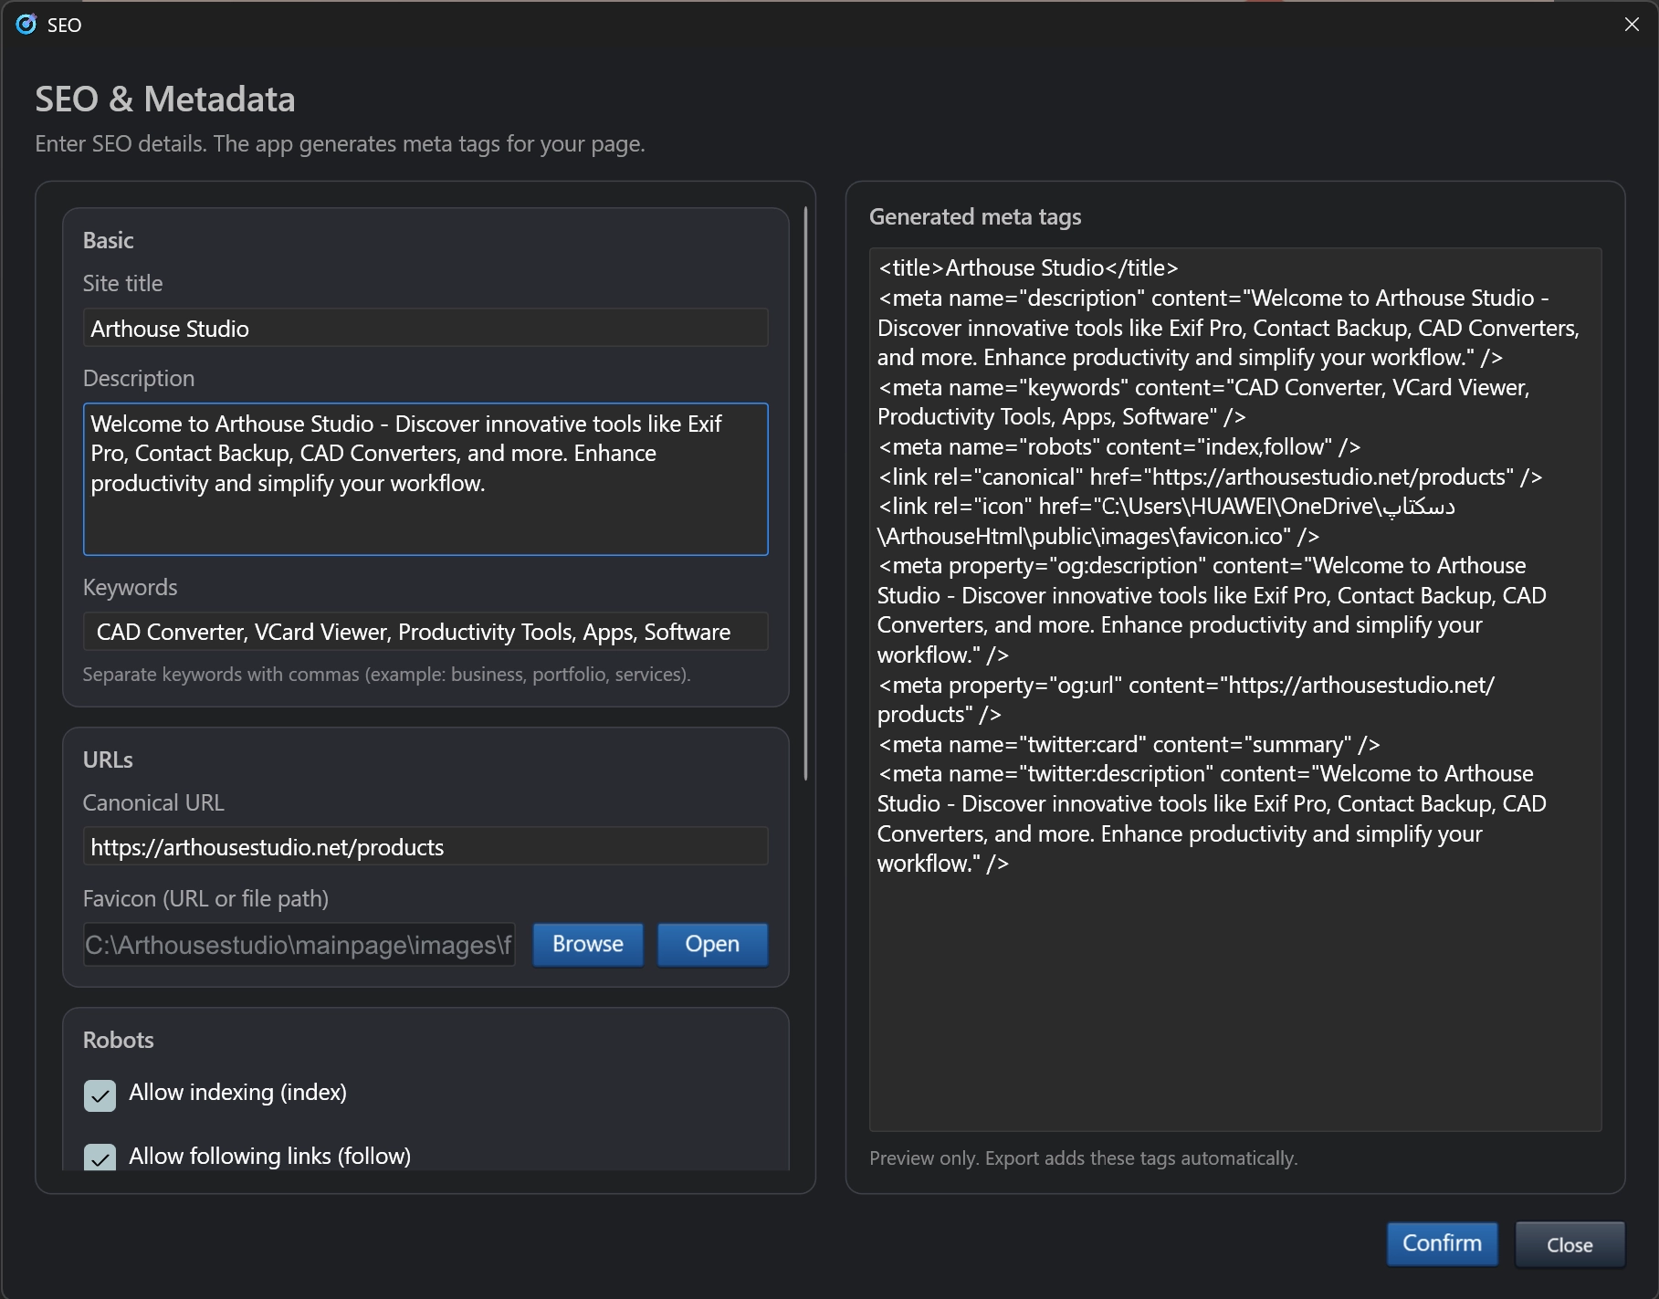Viewport: 1659px width, 1299px height.
Task: Edit the Site title field
Action: tap(425, 328)
